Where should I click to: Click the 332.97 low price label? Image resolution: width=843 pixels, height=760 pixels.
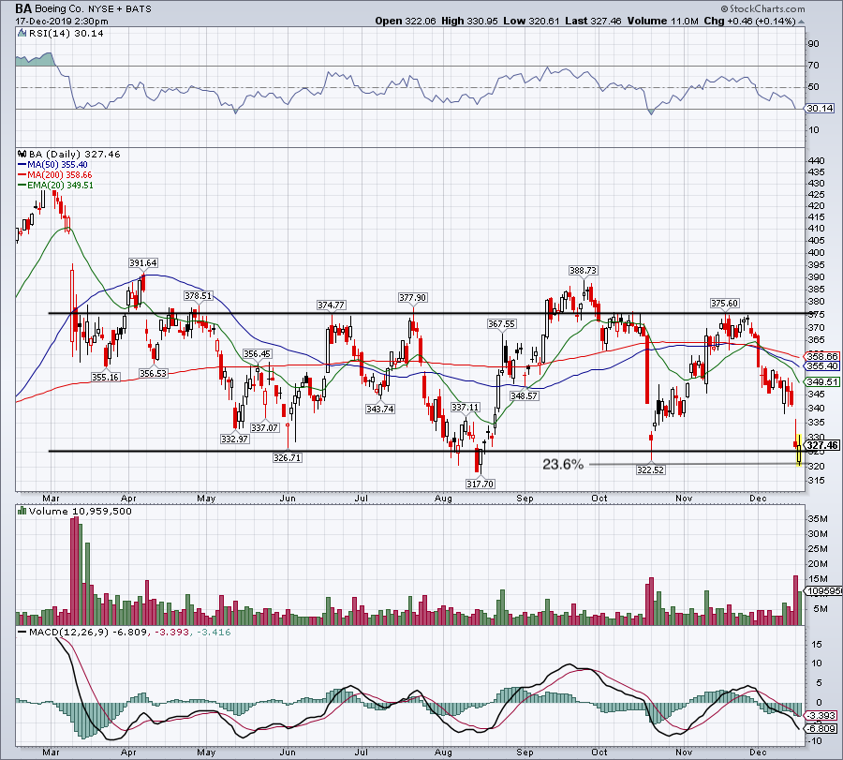point(235,439)
